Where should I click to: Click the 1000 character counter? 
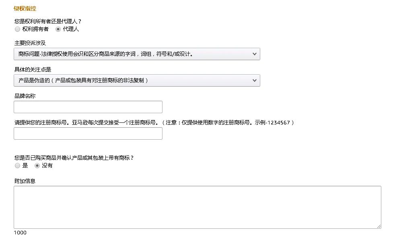(x=20, y=233)
